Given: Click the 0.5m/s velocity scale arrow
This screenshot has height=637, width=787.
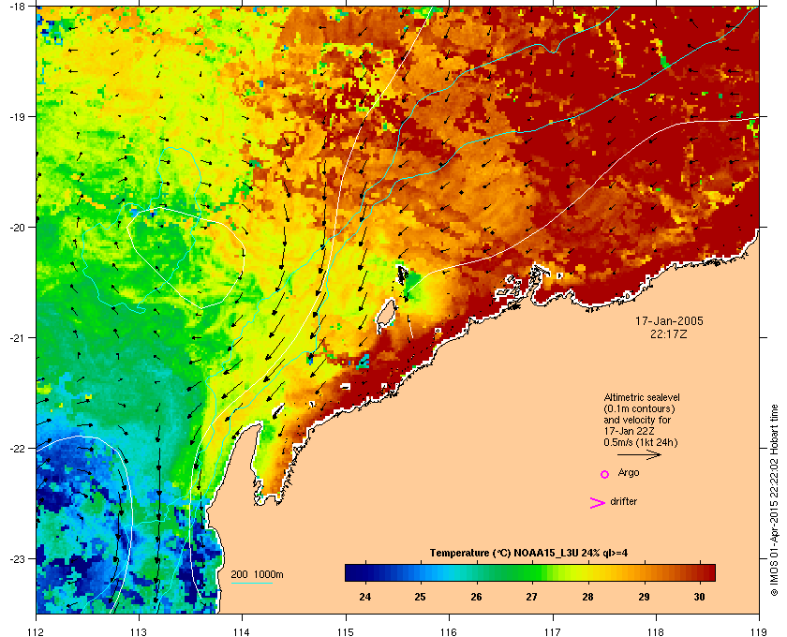Looking at the screenshot, I should click(639, 454).
